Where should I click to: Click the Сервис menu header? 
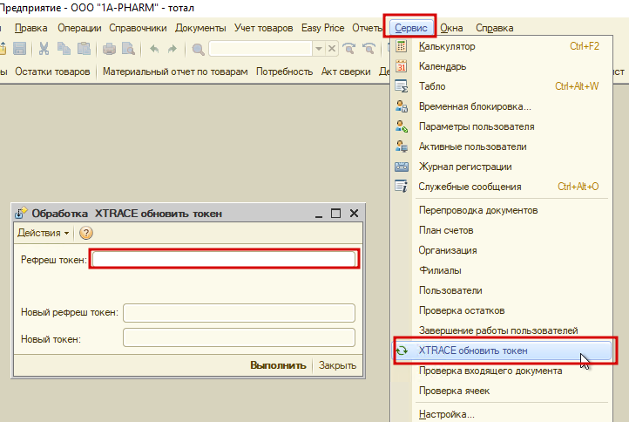(x=411, y=28)
